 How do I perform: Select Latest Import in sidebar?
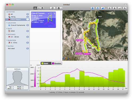pyautogui.click(x=17, y=19)
